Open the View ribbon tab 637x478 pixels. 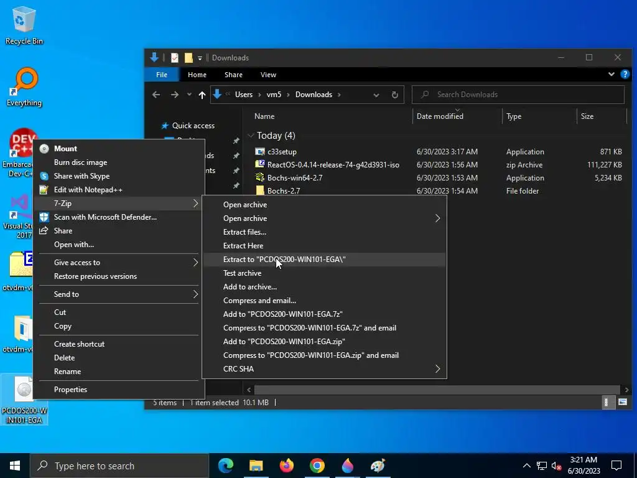[x=268, y=75]
